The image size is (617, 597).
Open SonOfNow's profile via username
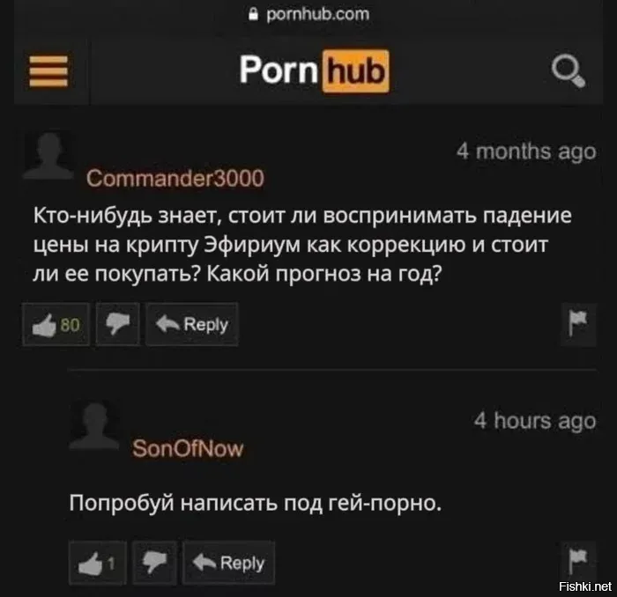[188, 448]
